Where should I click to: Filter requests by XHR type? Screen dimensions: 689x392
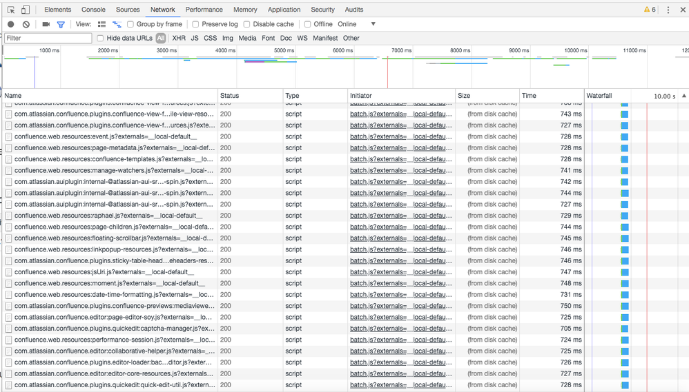coord(179,39)
